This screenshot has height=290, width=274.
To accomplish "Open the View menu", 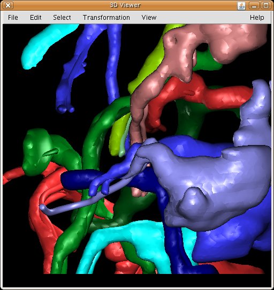I will [149, 18].
